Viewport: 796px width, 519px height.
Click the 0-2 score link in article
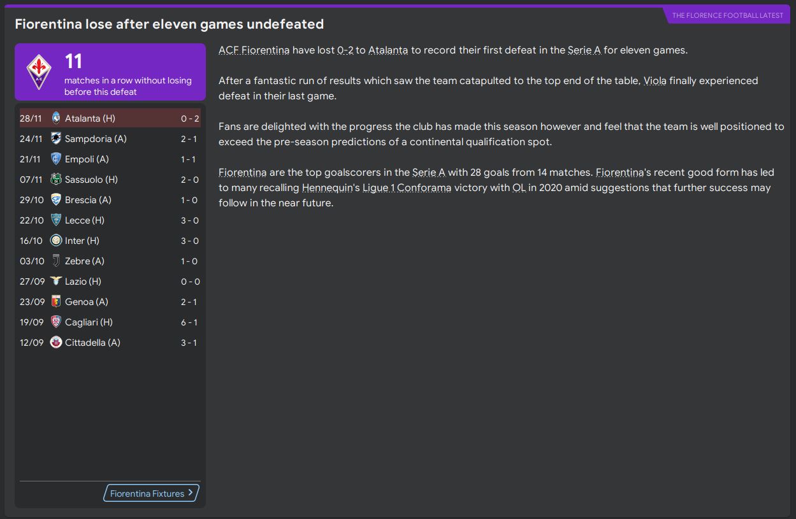(x=345, y=50)
